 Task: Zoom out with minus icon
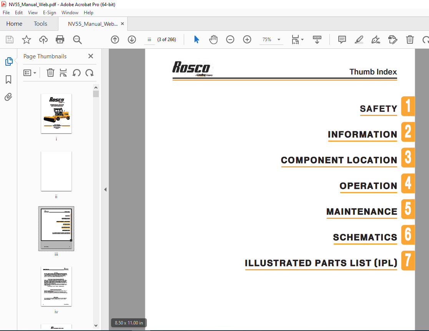click(x=230, y=40)
